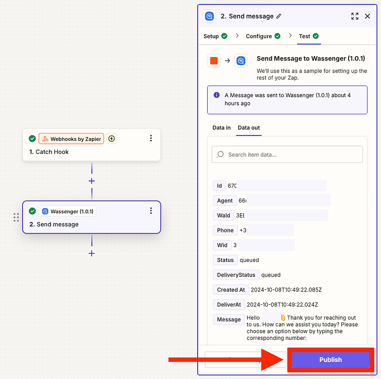381x379 pixels.
Task: Click the Wassenger app icon in panel header
Action: 209,16
